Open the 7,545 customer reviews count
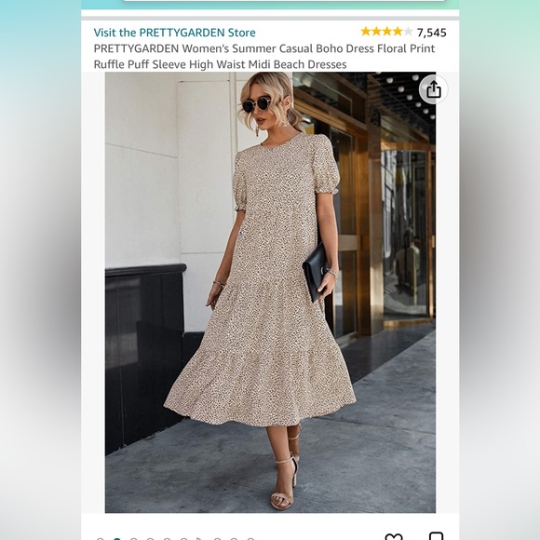The image size is (540, 540). click(x=431, y=33)
